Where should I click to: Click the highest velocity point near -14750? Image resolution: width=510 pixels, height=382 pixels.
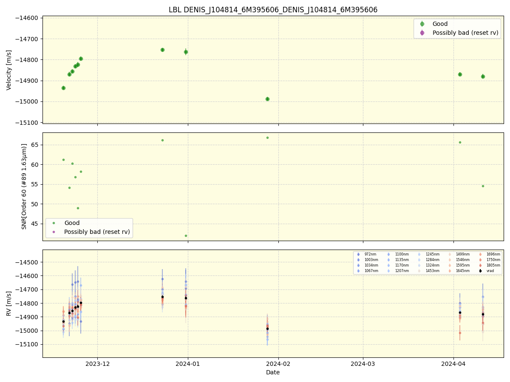pyautogui.click(x=162, y=50)
